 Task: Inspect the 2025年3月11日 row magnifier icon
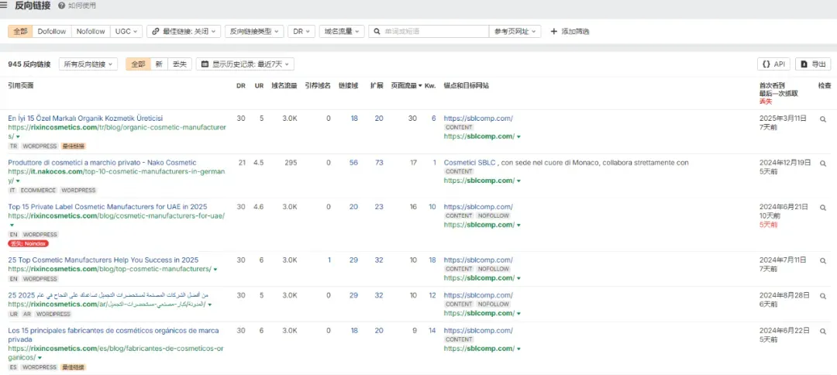822,119
